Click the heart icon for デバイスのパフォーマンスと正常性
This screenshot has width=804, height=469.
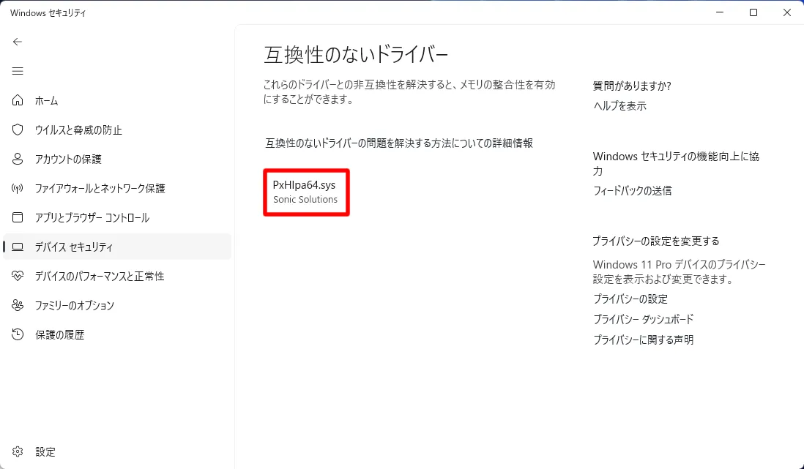18,276
